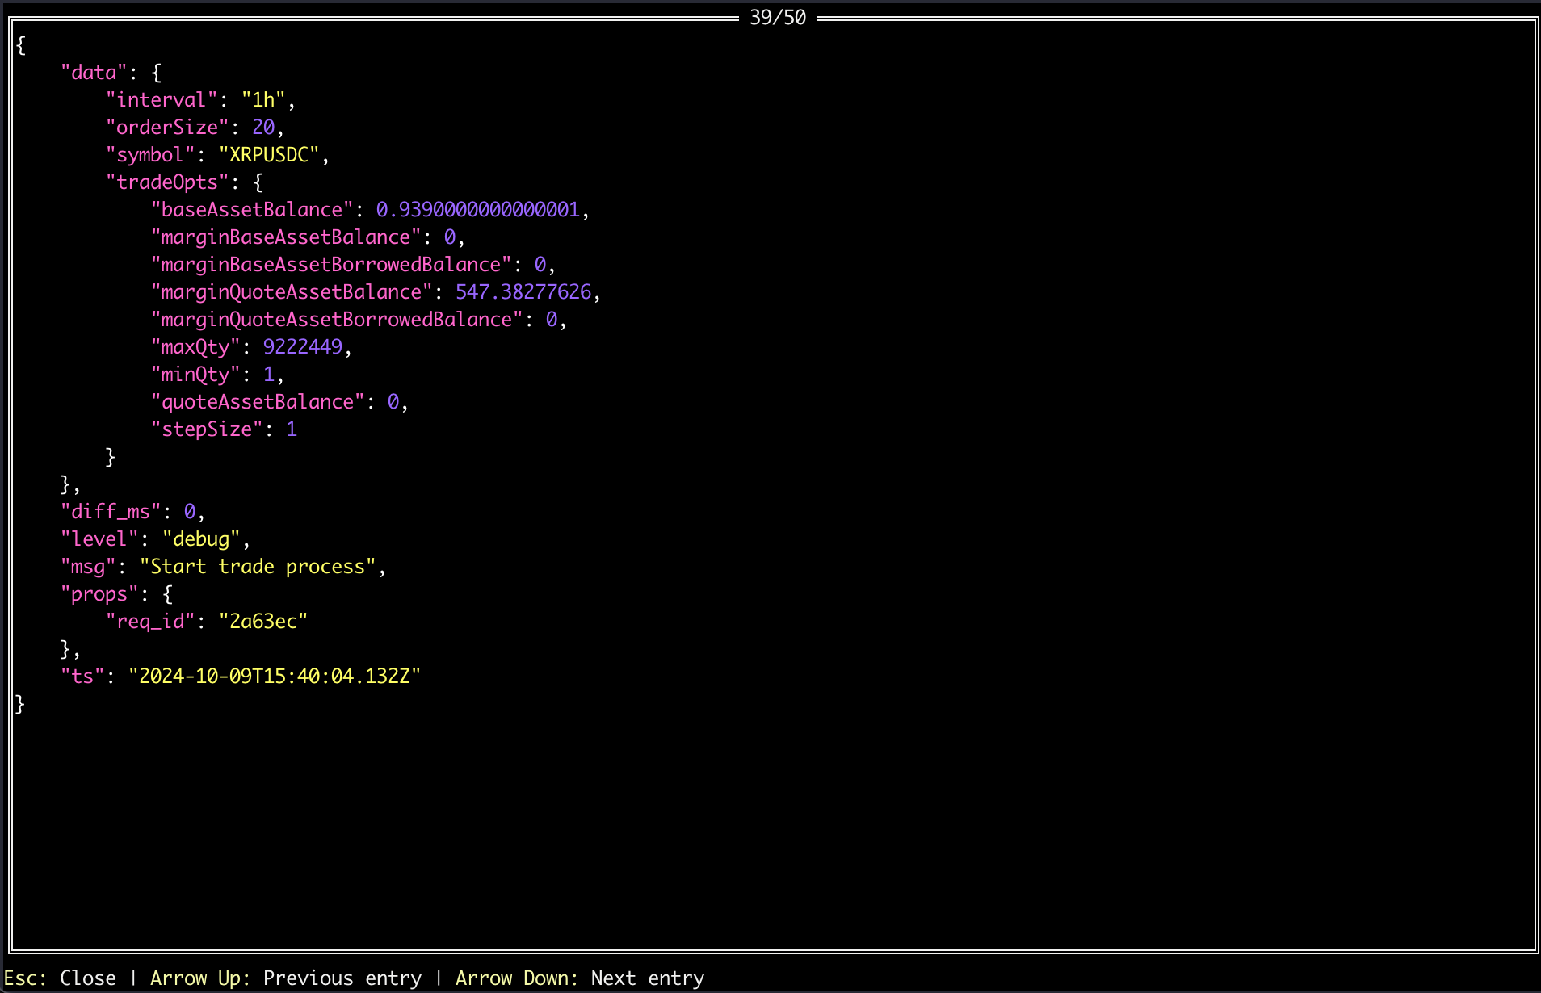Viewport: 1541px width, 993px height.
Task: Click the timestamp value 2024-10-09T15:40:04.132Z
Action: pyautogui.click(x=275, y=677)
